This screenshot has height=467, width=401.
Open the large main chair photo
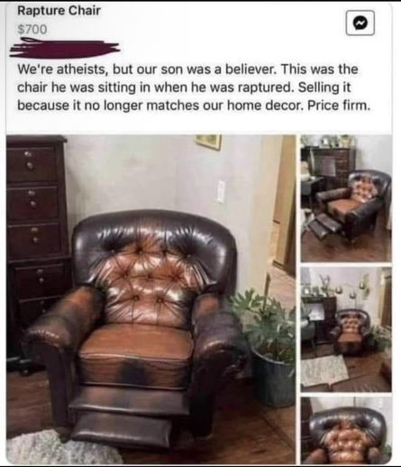pos(150,299)
